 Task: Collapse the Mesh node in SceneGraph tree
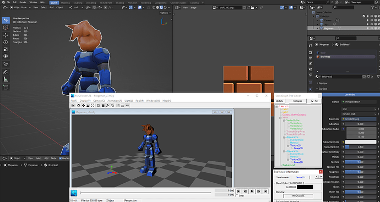coord(280,117)
